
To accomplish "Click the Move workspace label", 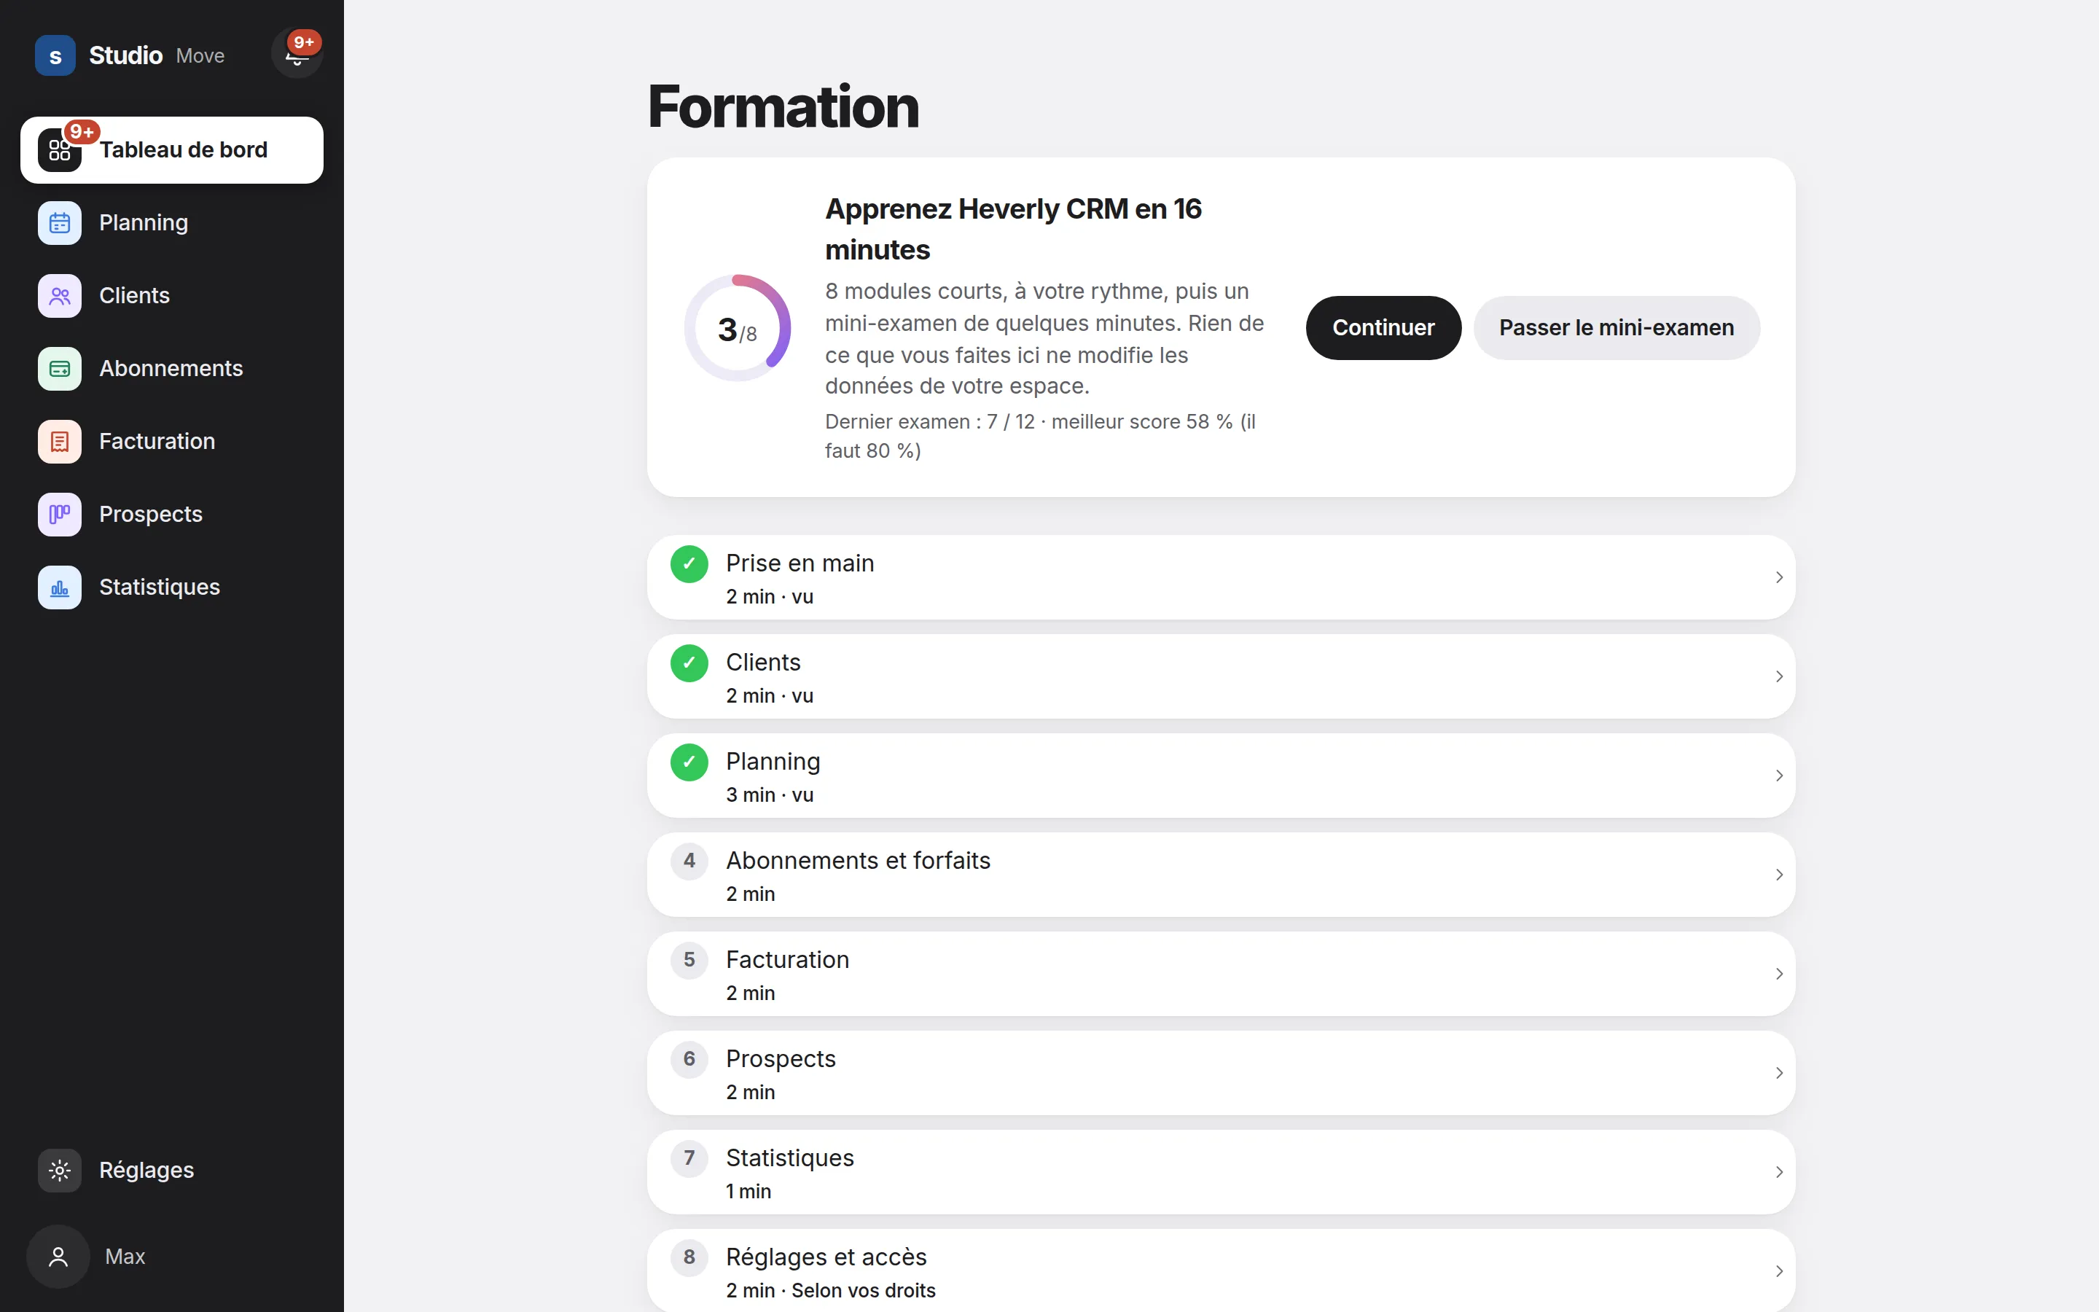I will 200,55.
